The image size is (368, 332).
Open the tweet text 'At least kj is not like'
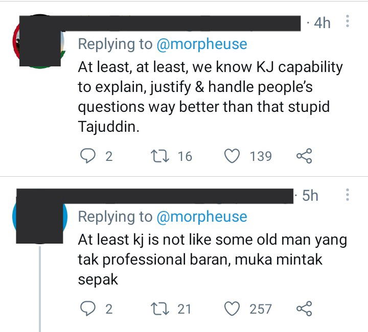(x=213, y=259)
